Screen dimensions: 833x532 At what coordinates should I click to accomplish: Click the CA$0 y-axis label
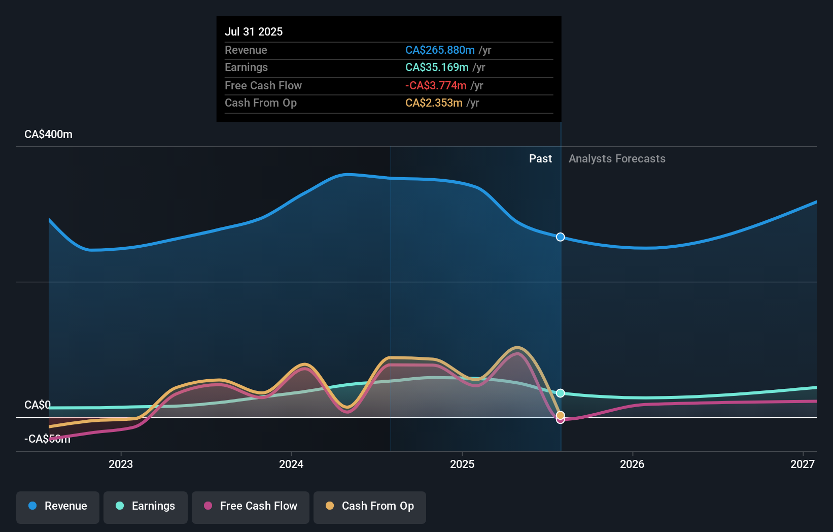[38, 405]
